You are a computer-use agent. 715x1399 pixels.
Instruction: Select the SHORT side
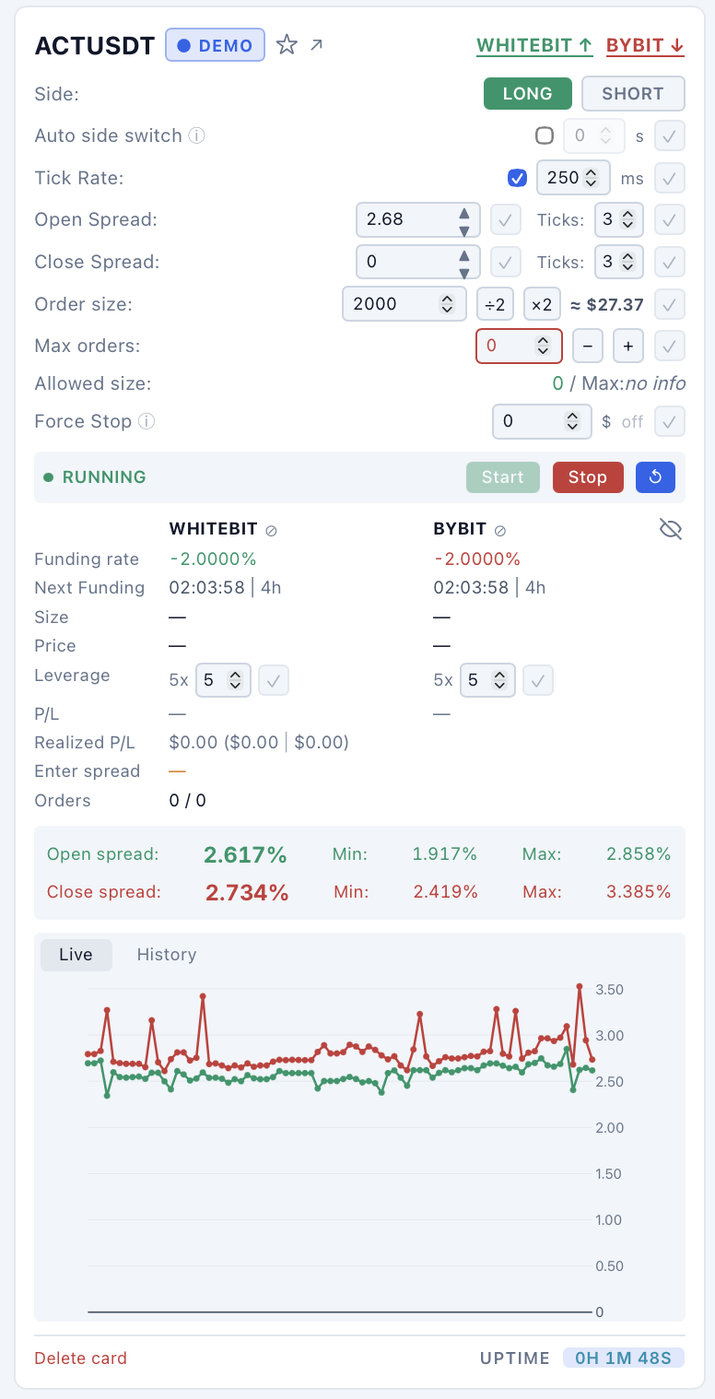pyautogui.click(x=633, y=93)
